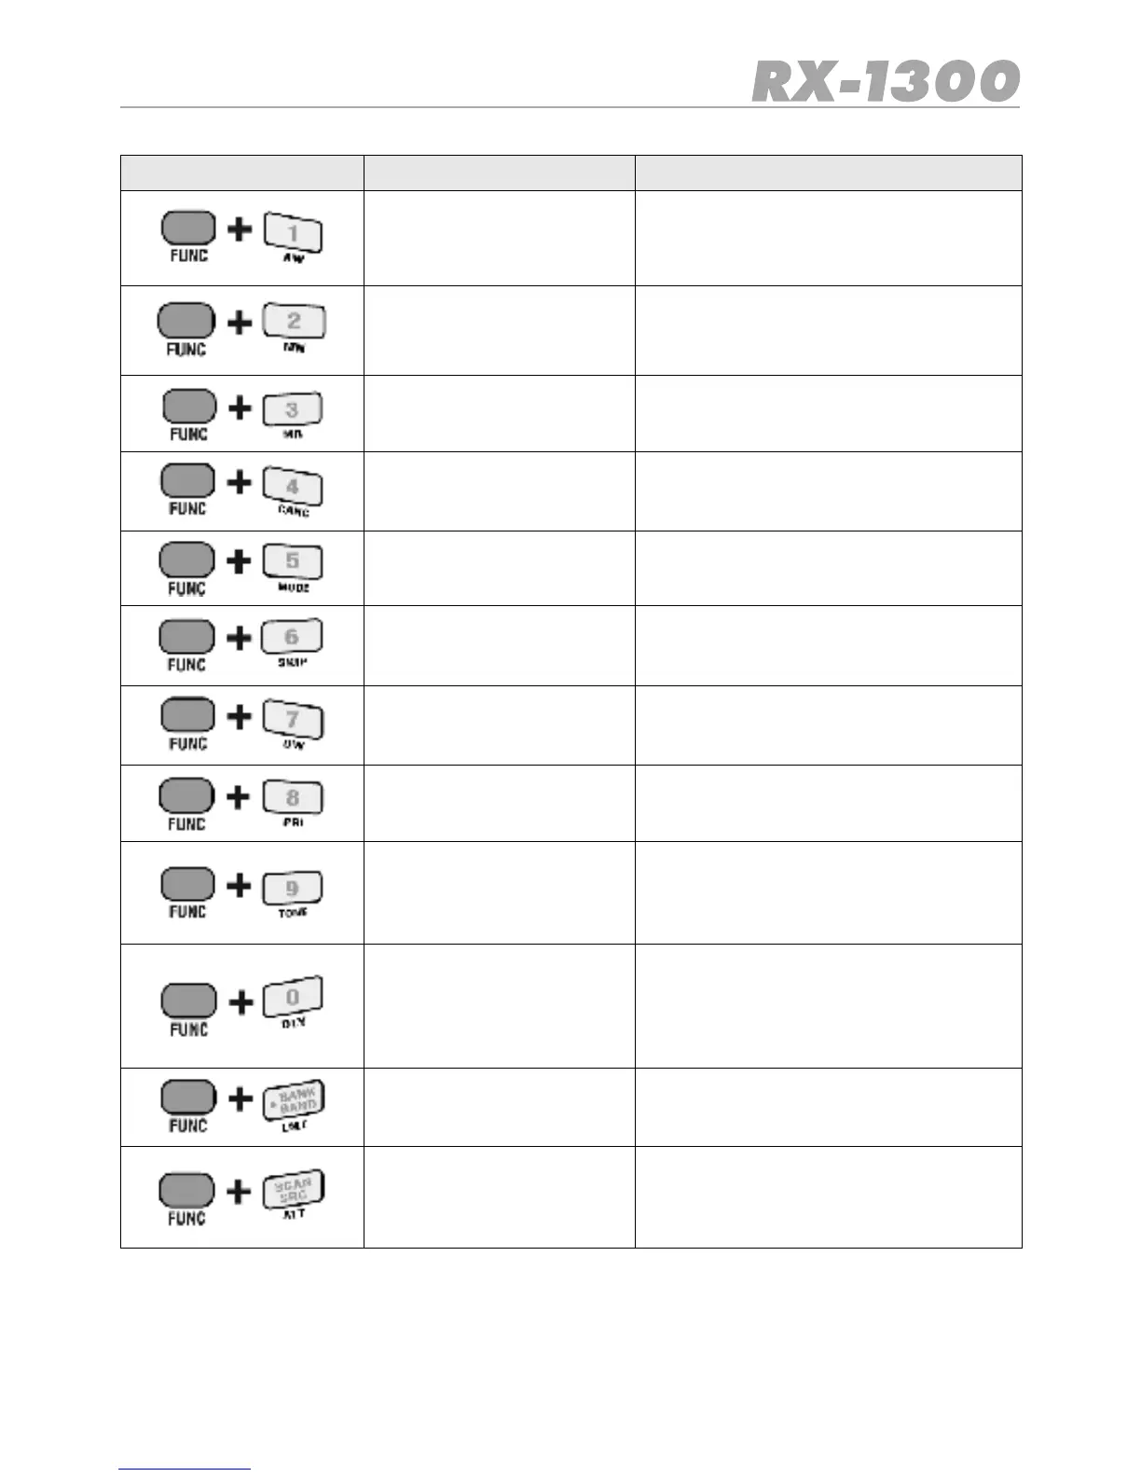Open the blue underlined link at page bottom

185,1469
